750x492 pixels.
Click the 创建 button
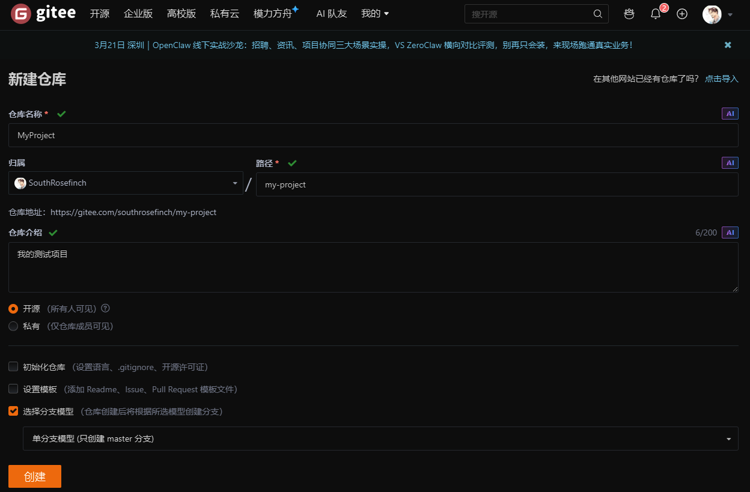[35, 476]
